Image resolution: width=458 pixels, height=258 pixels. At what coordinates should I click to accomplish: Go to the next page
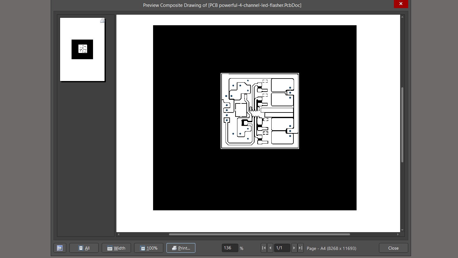tap(294, 248)
